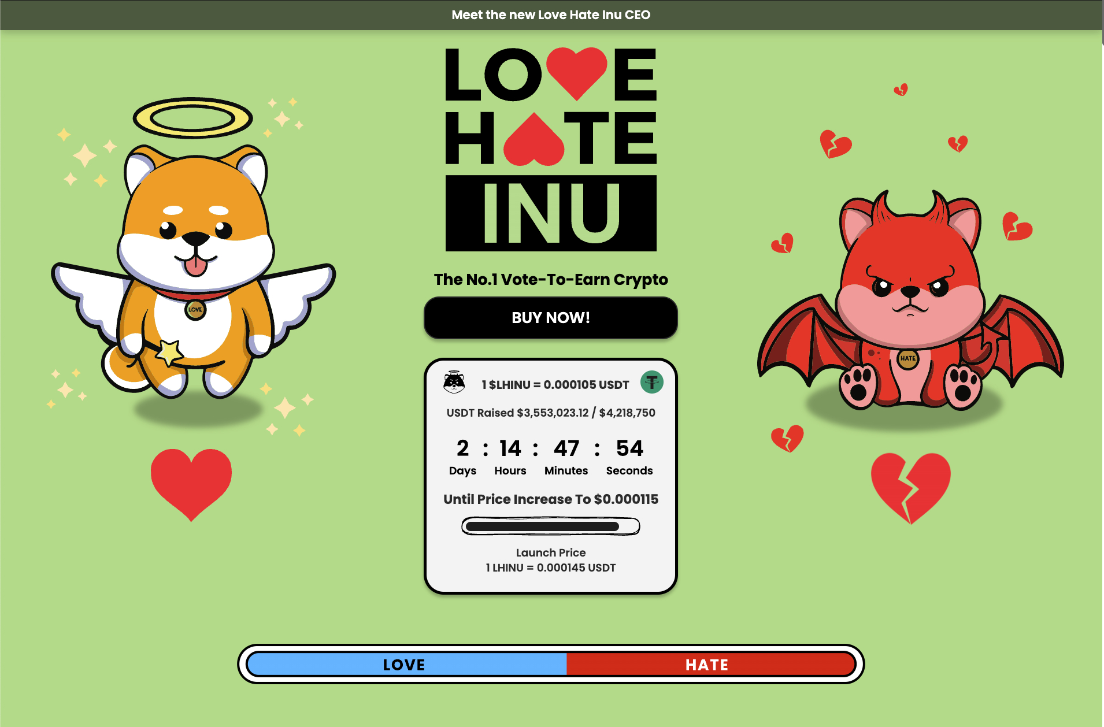Screen dimensions: 1104x727
Task: Click the red devil dog mascot
Action: (x=910, y=301)
